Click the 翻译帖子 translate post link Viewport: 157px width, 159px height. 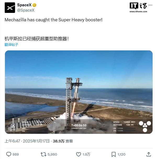pyautogui.click(x=11, y=45)
